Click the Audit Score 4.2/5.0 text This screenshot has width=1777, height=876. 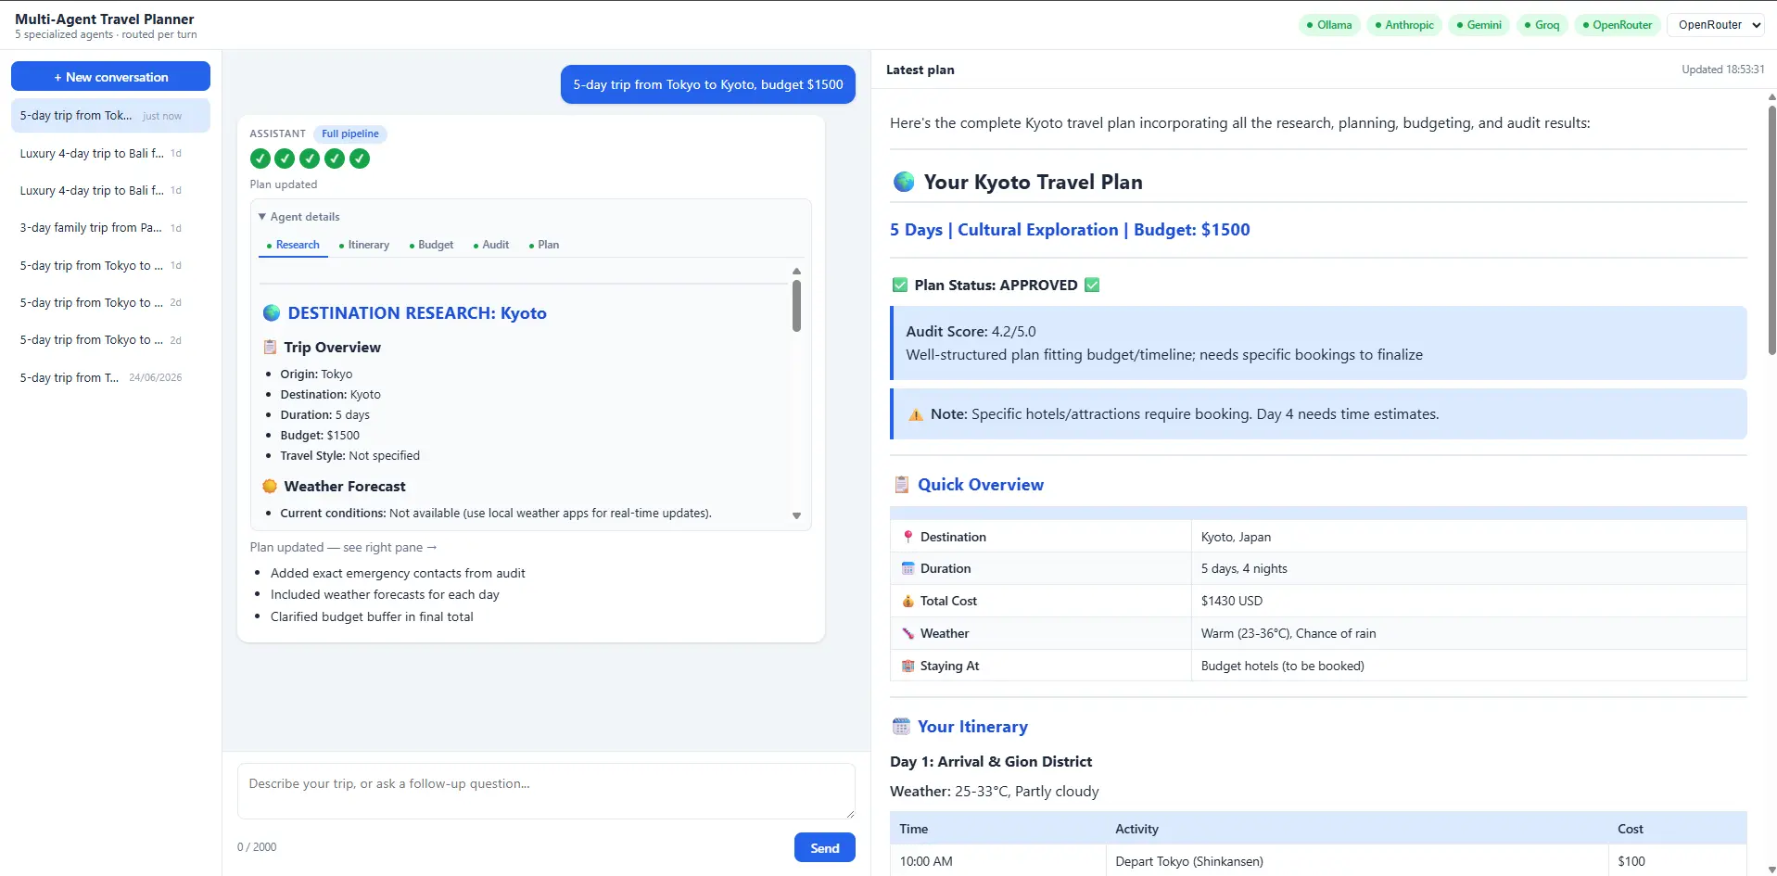pos(971,331)
